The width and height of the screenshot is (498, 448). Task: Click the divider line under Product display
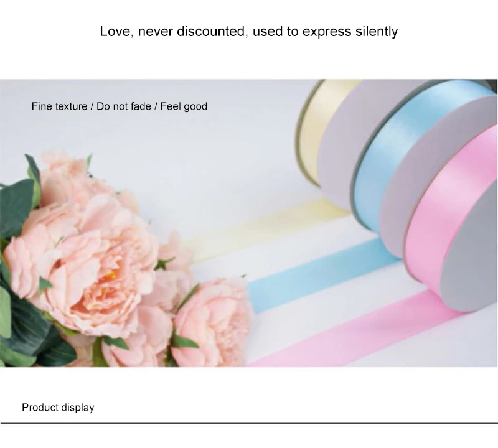click(249, 423)
